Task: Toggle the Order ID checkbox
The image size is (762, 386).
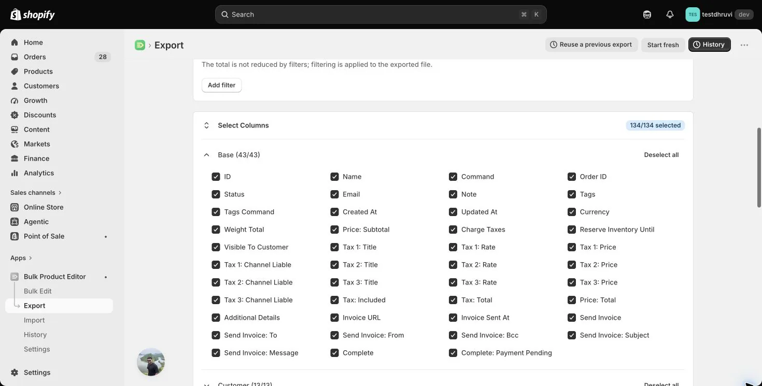Action: 572,177
